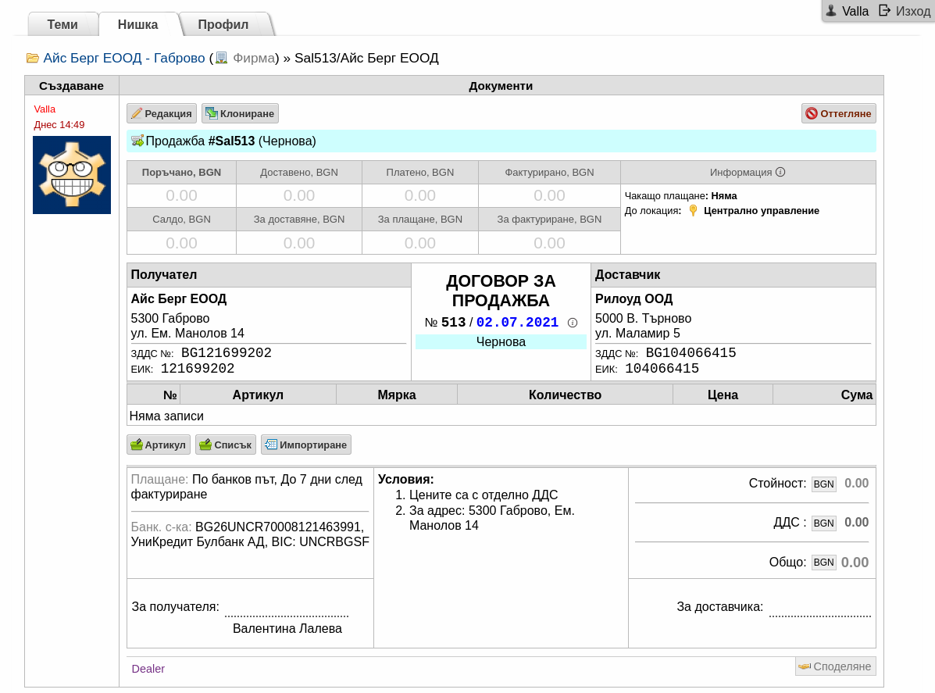Click the Чернова status label under the date

click(501, 341)
